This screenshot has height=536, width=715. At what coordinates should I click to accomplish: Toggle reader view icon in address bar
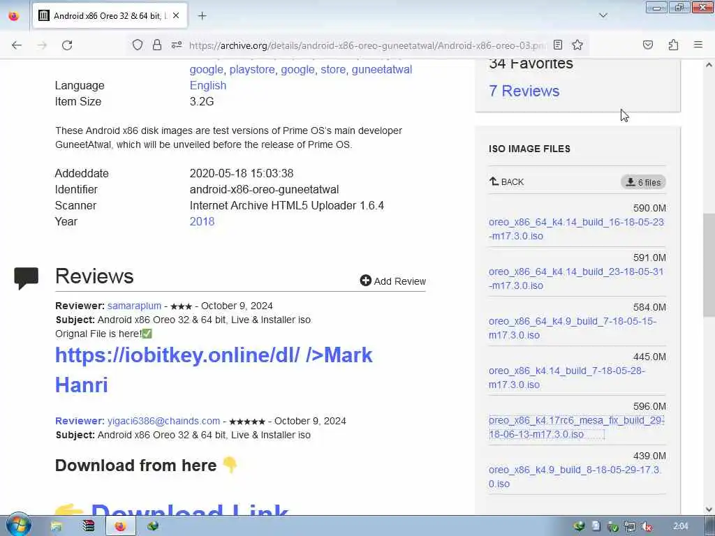(558, 45)
